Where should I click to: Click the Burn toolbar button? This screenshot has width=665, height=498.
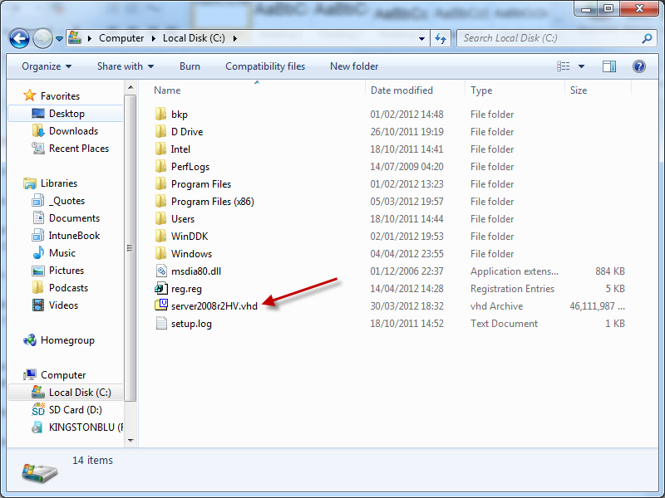tap(190, 66)
